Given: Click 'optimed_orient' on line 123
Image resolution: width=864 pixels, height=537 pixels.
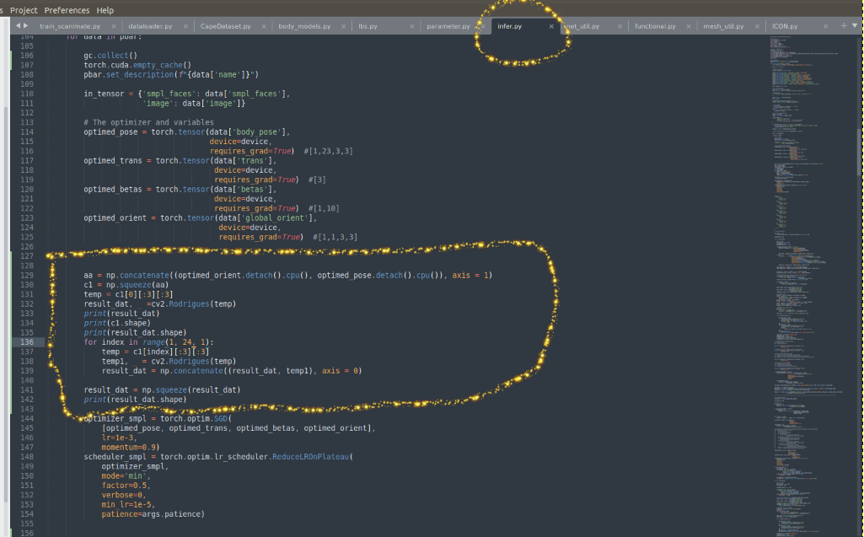Looking at the screenshot, I should 115,217.
